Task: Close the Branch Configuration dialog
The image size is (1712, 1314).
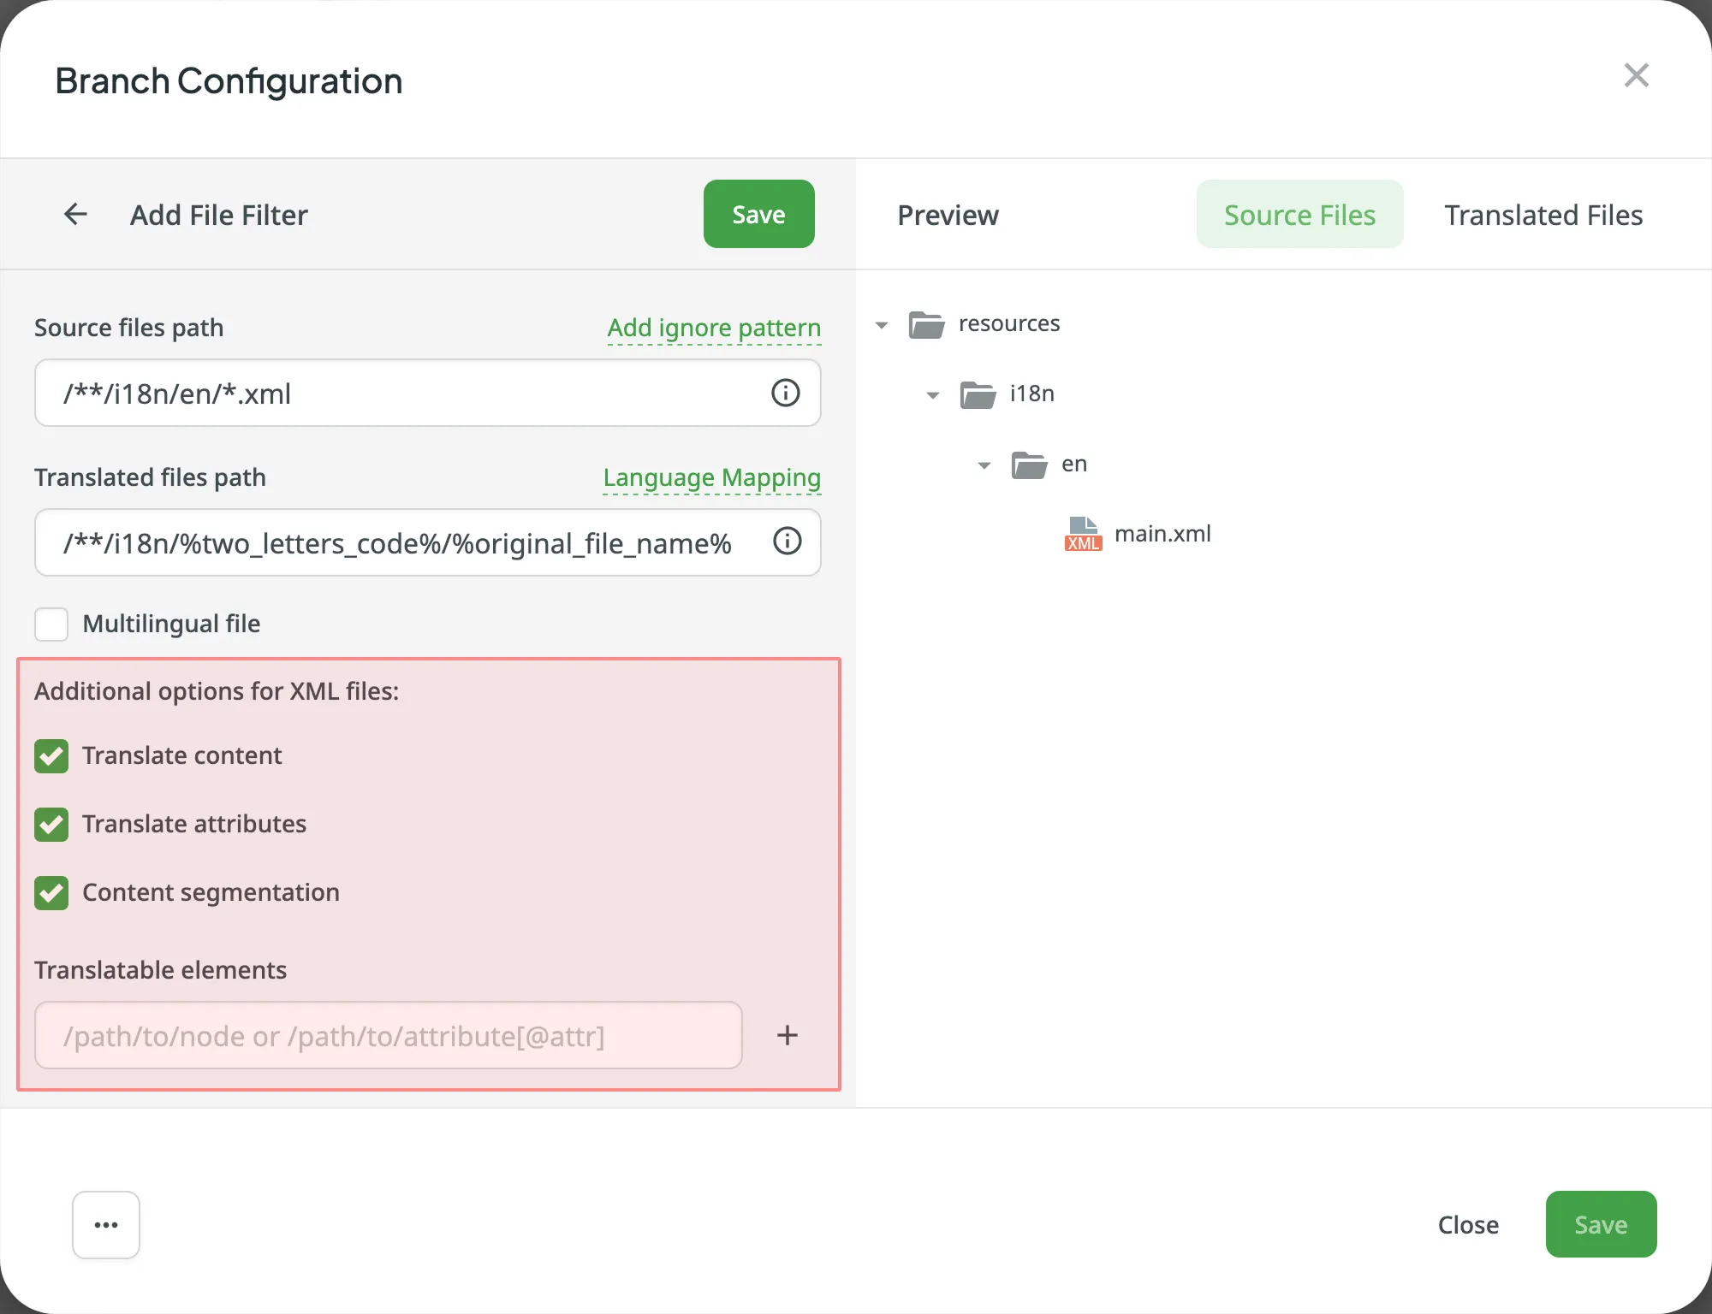Action: [x=1637, y=75]
